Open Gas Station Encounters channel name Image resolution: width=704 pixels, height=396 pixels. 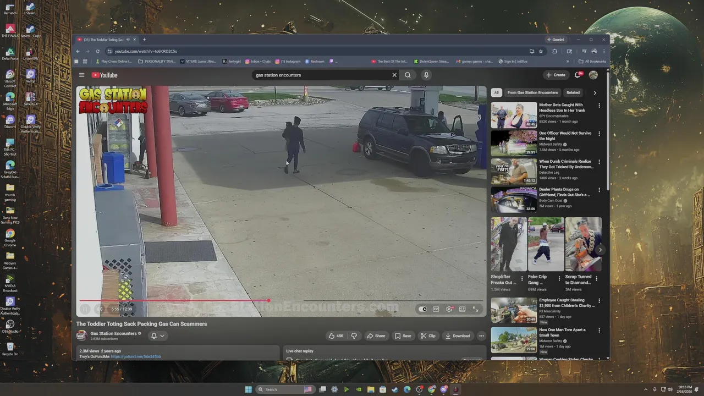(x=113, y=333)
